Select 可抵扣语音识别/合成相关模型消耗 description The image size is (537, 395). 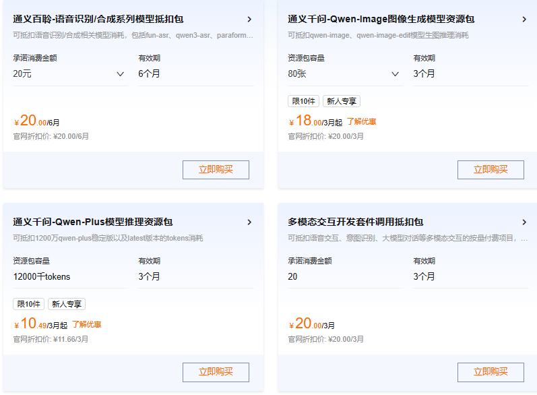[x=133, y=35]
